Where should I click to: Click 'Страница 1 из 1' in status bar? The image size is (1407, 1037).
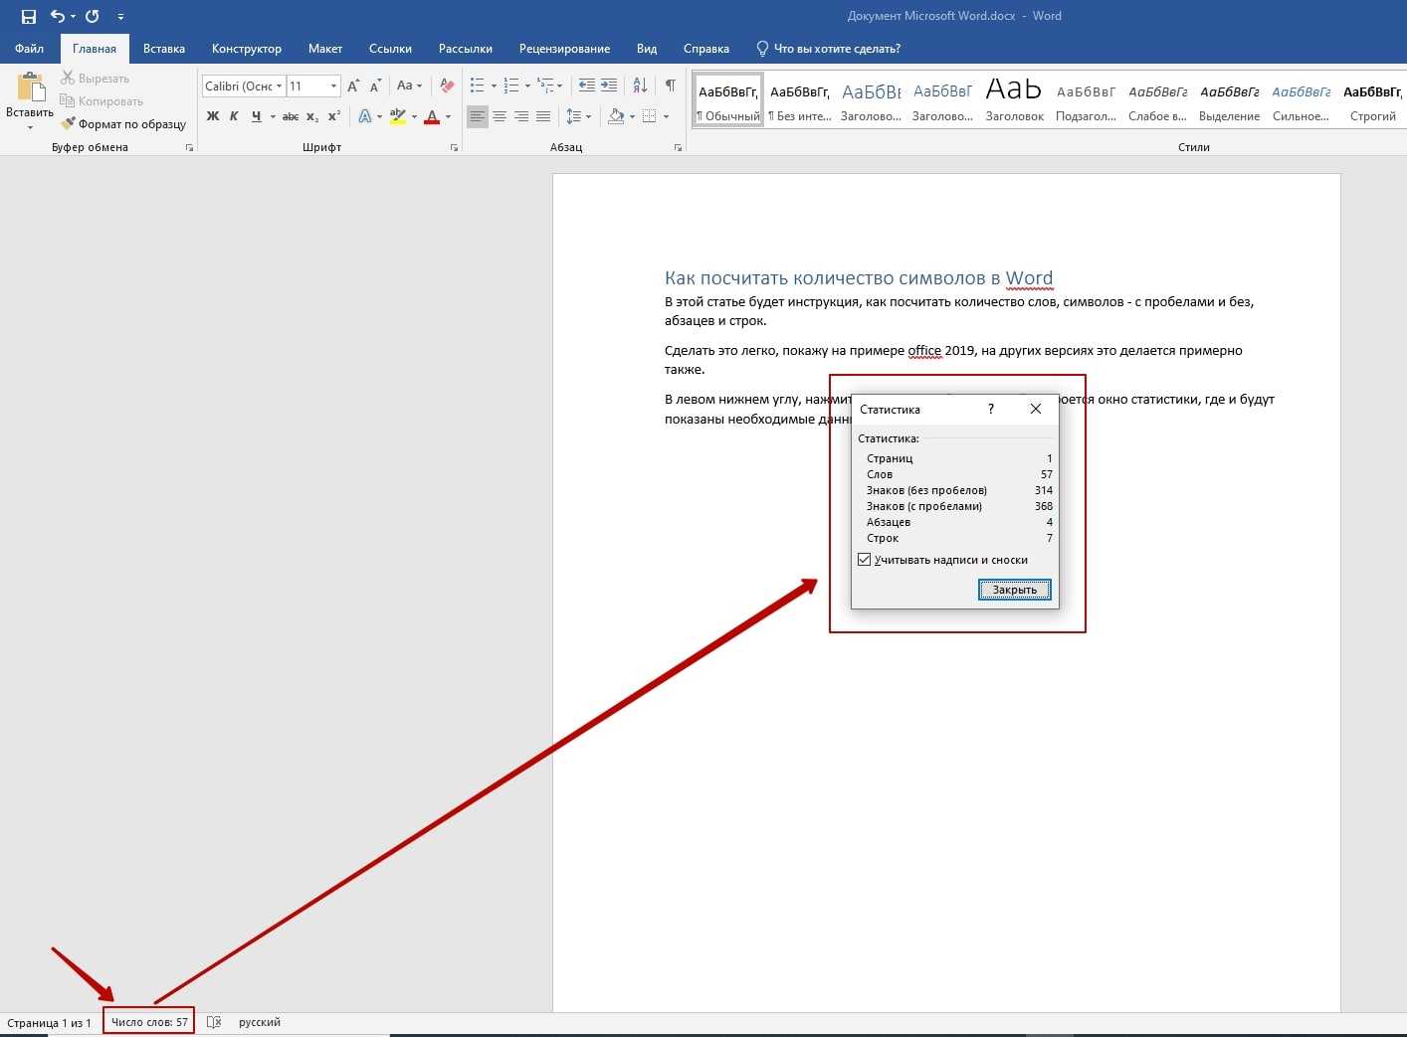point(49,1022)
